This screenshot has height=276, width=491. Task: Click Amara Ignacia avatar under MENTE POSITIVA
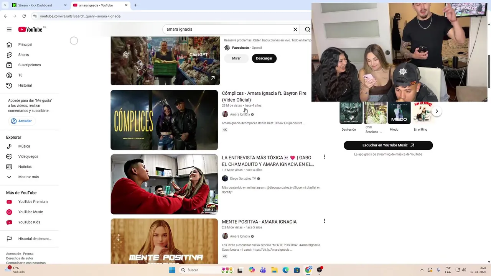[x=225, y=236]
